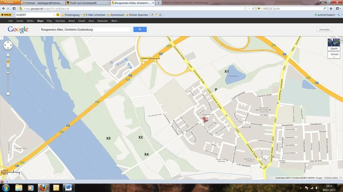Open the Verkehr layer dropdown
This screenshot has height=192, width=343.
point(334,55)
